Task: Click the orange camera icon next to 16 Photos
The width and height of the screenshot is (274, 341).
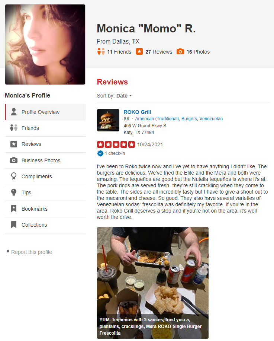Action: pos(180,51)
